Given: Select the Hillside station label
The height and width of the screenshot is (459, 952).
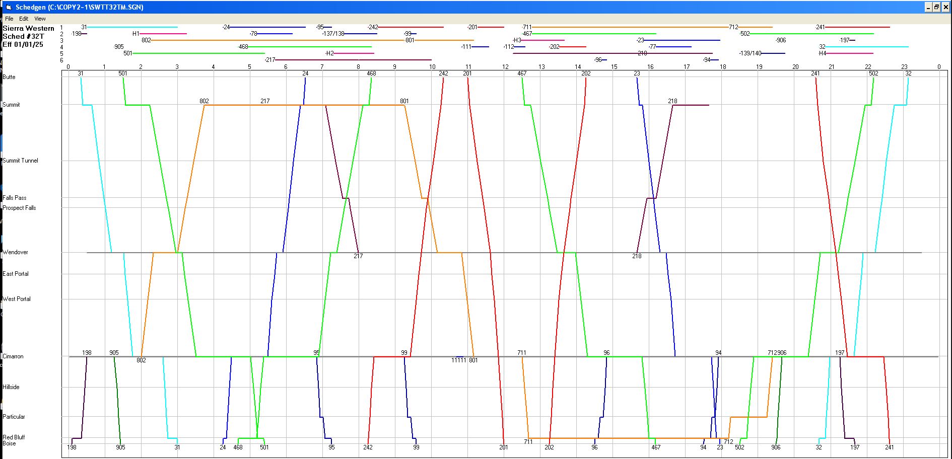Looking at the screenshot, I should point(11,387).
